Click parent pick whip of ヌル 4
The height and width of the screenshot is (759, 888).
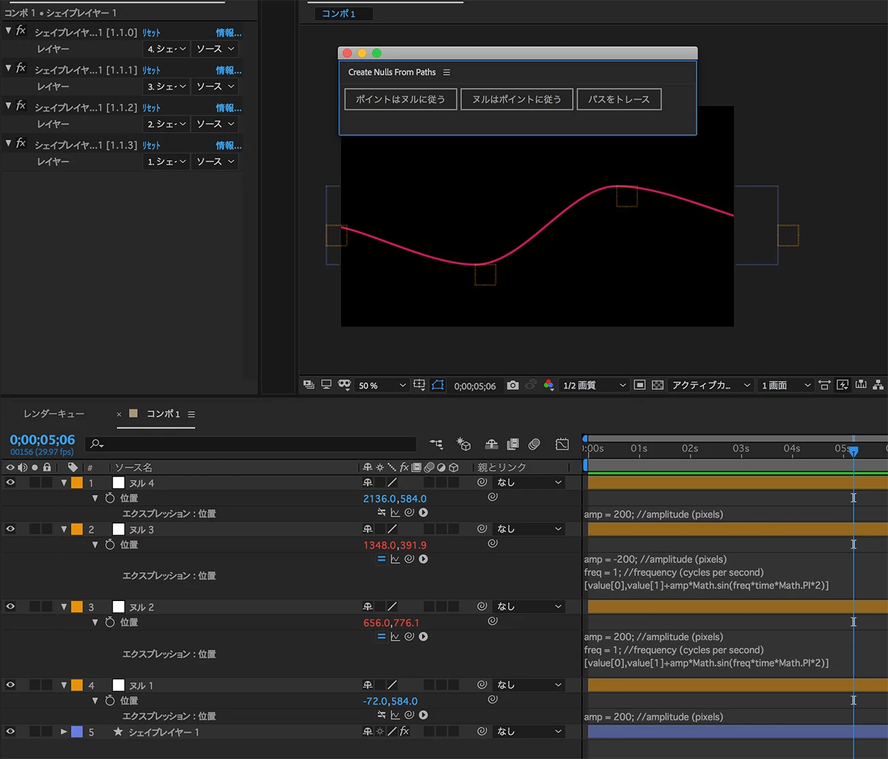(483, 482)
